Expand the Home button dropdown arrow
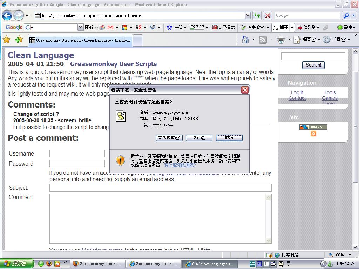 tap(253, 40)
